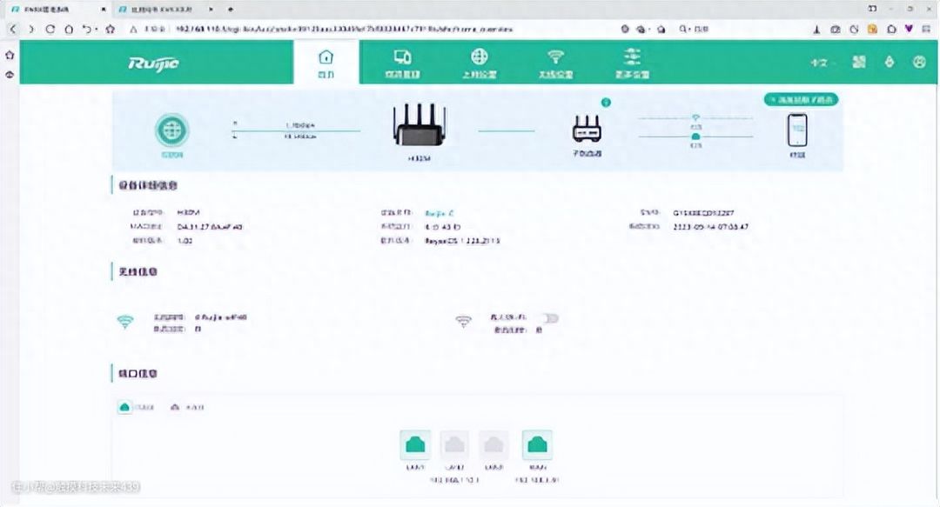The image size is (940, 507).
Task: Open the client management tab
Action: pyautogui.click(x=402, y=63)
